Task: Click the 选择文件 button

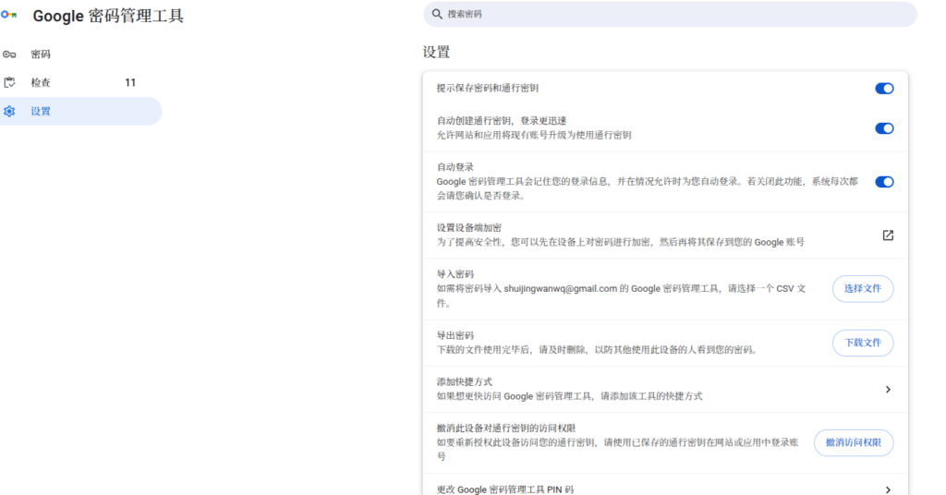Action: 863,289
